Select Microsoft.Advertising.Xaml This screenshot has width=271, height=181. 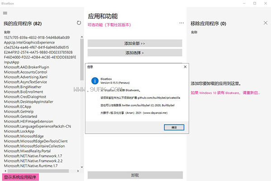[x=26, y=77]
